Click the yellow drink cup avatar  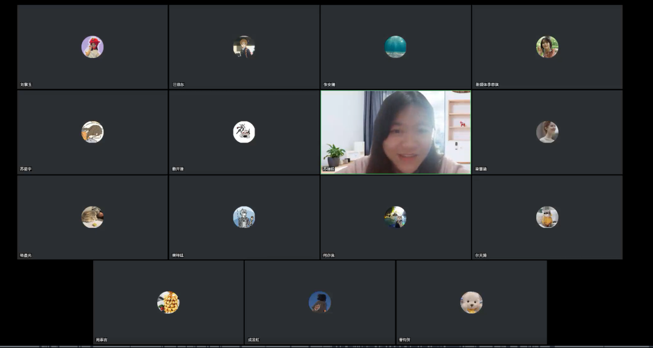[547, 217]
